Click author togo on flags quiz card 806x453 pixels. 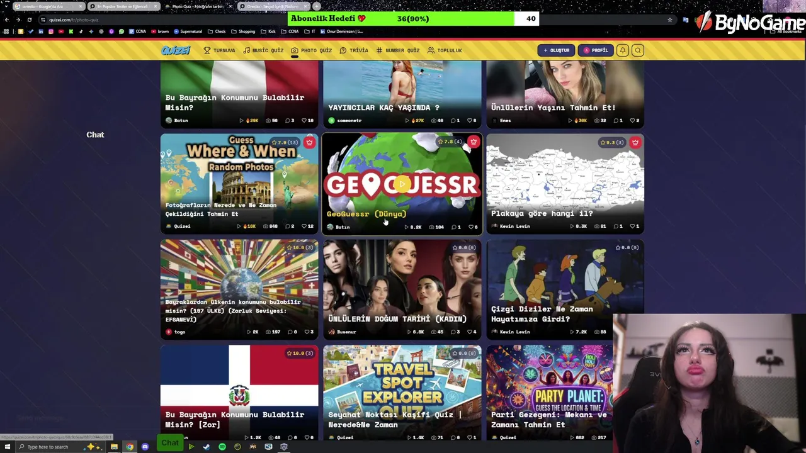pos(176,332)
